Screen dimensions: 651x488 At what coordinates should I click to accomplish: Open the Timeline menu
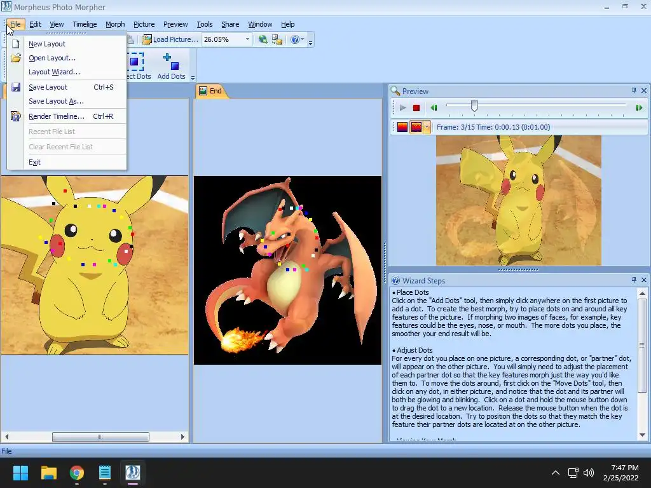[85, 24]
